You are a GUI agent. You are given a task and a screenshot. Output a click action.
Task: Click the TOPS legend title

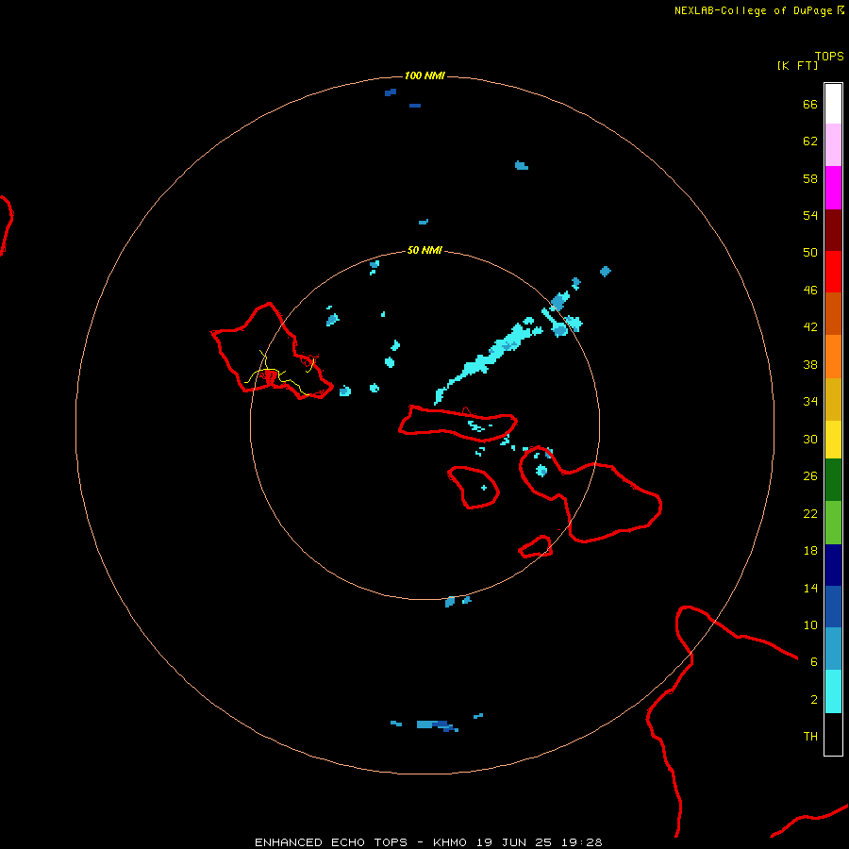829,57
